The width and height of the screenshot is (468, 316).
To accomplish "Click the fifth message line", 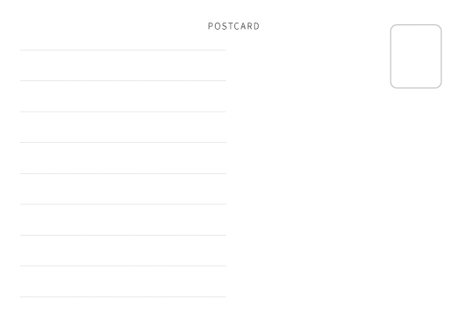I will point(123,173).
